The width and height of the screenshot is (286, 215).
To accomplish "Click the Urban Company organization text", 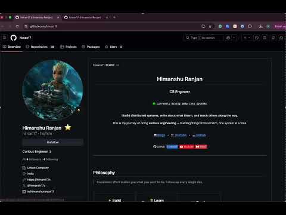I will 38,168.
